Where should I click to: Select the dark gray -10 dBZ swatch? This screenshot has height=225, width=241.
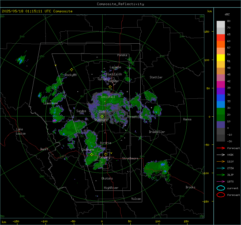[x=221, y=138]
